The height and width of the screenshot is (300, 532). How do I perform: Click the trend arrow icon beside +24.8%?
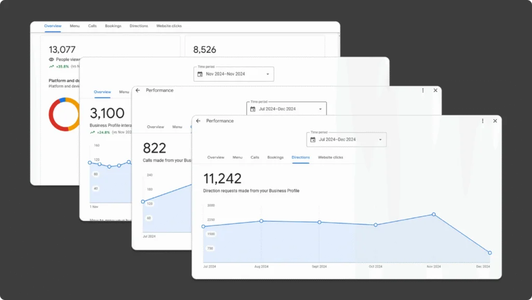click(x=92, y=133)
